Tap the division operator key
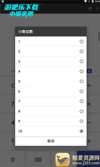This screenshot has width=100, height=167. click(89, 86)
